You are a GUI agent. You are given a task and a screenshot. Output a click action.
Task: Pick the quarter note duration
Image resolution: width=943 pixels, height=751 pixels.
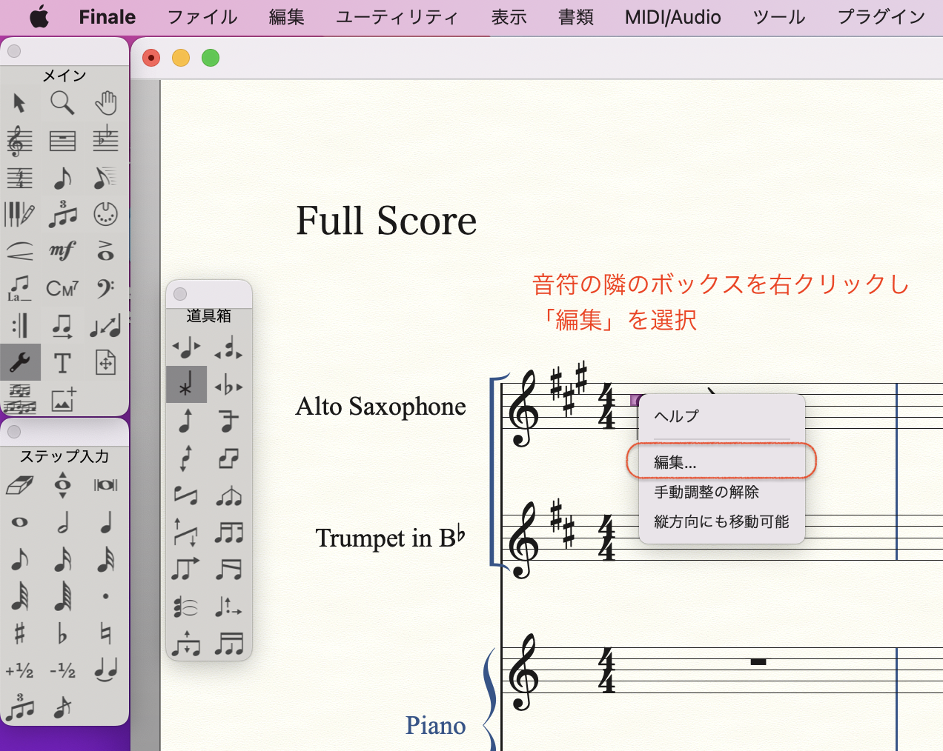point(106,522)
